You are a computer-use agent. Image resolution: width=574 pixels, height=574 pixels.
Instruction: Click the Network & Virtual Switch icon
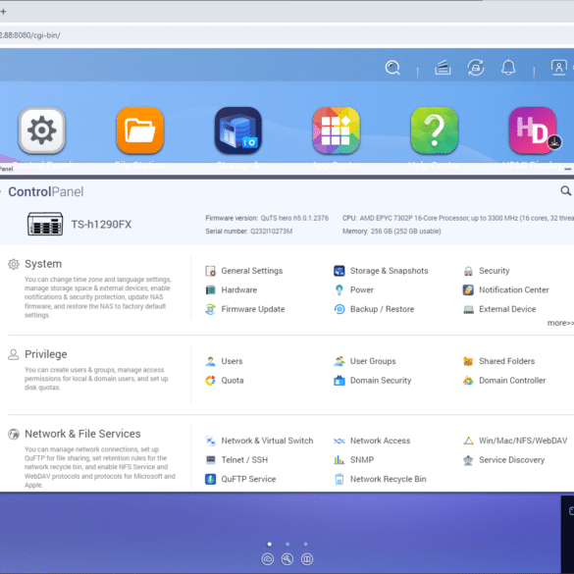(x=211, y=441)
